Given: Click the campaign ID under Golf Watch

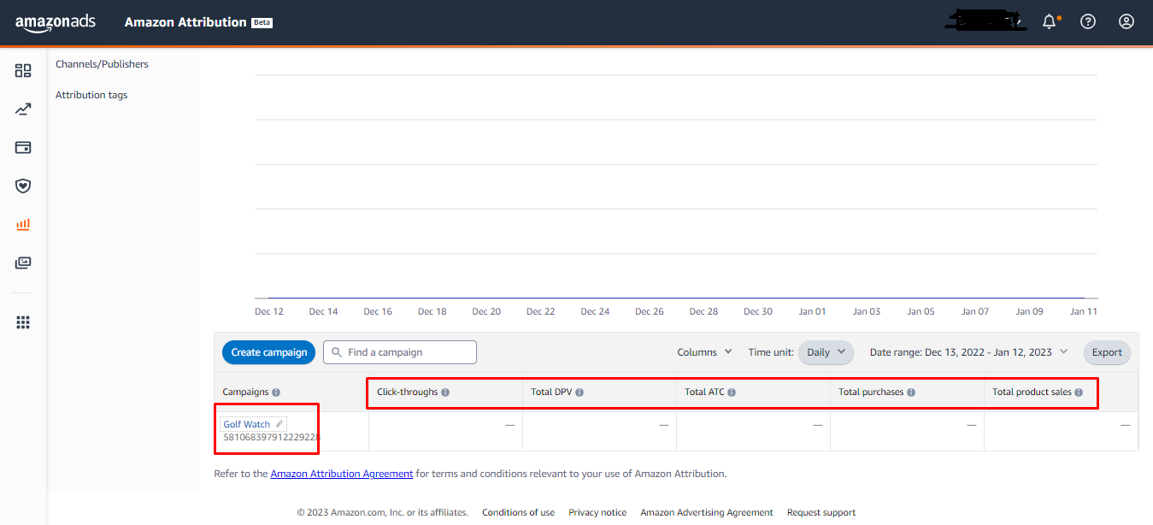Looking at the screenshot, I should 272,438.
